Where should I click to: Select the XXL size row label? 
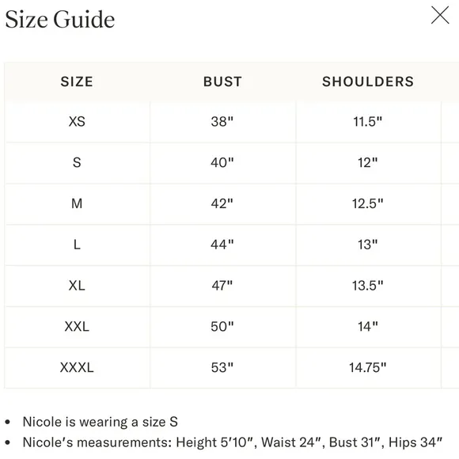[77, 326]
